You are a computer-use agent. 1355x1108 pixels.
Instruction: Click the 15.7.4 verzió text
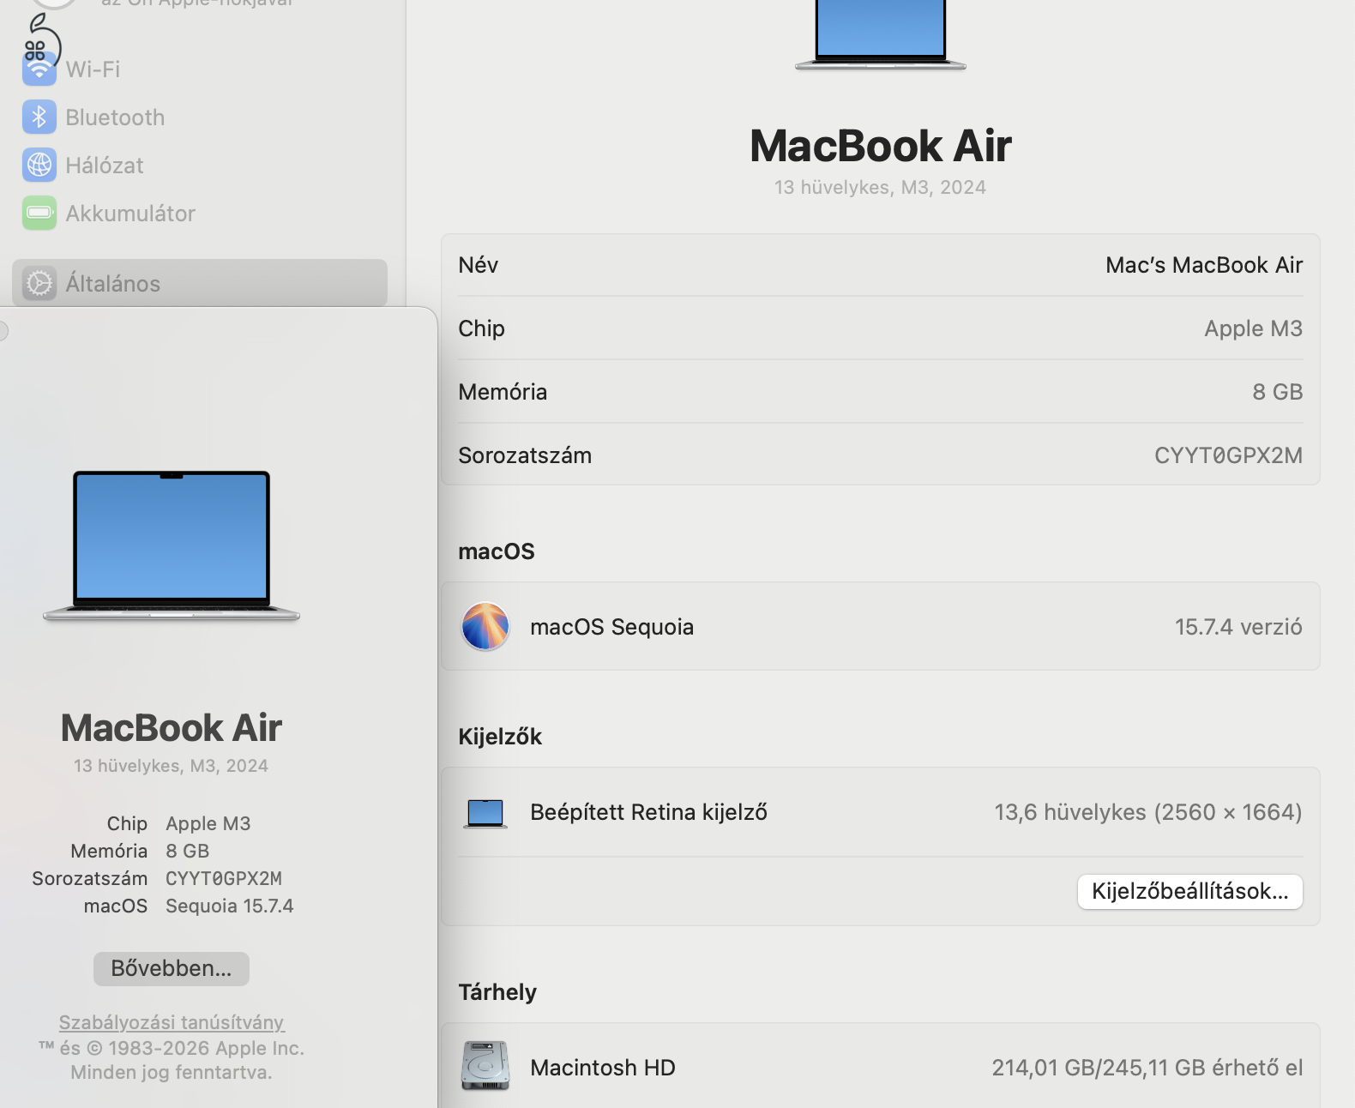(x=1238, y=627)
